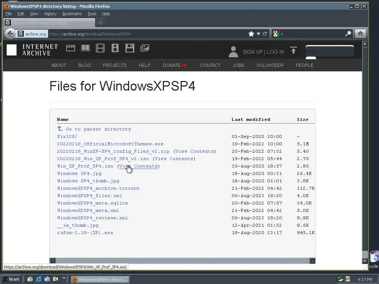Bookmark this page with the star icon
Image resolution: width=379 pixels, height=284 pixels.
click(251, 34)
